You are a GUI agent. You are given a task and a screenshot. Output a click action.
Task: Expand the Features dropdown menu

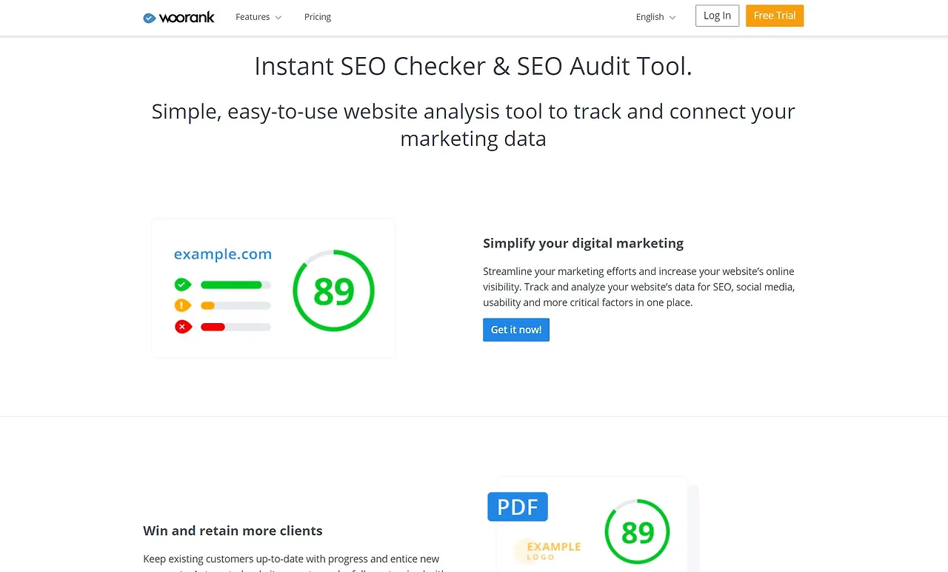click(258, 17)
